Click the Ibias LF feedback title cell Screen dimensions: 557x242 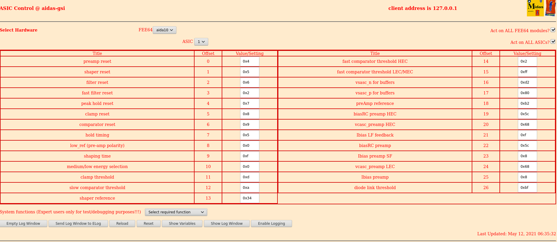375,135
